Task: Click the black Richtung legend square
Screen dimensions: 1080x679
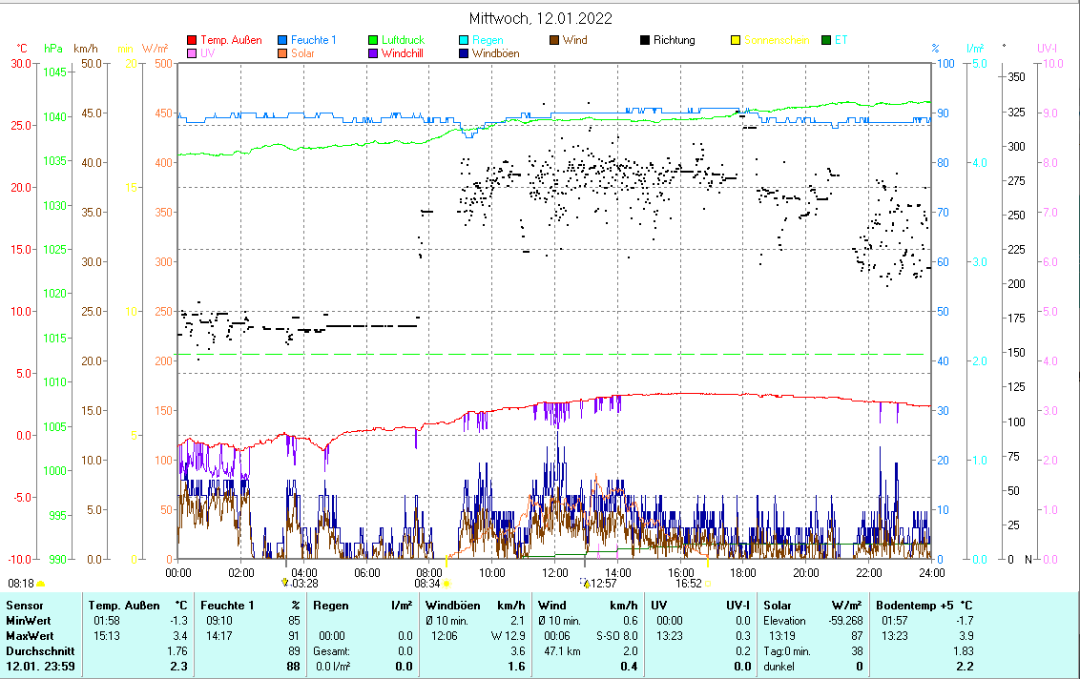Action: (x=645, y=40)
